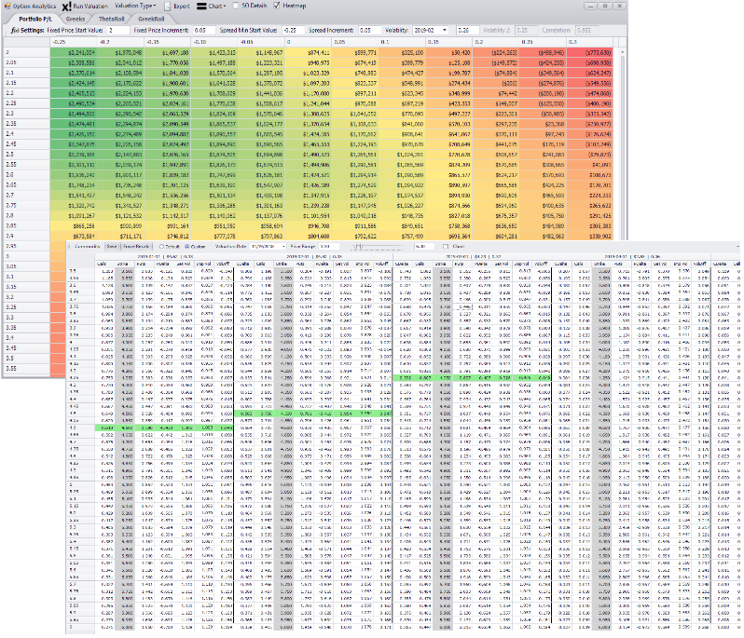744x638 pixels.
Task: Open the ThetaRoll tab
Action: pyautogui.click(x=111, y=19)
